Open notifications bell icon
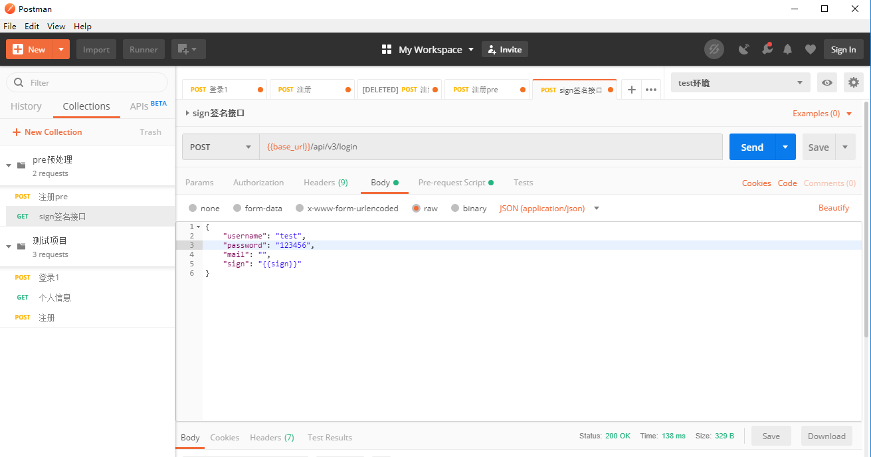 788,50
